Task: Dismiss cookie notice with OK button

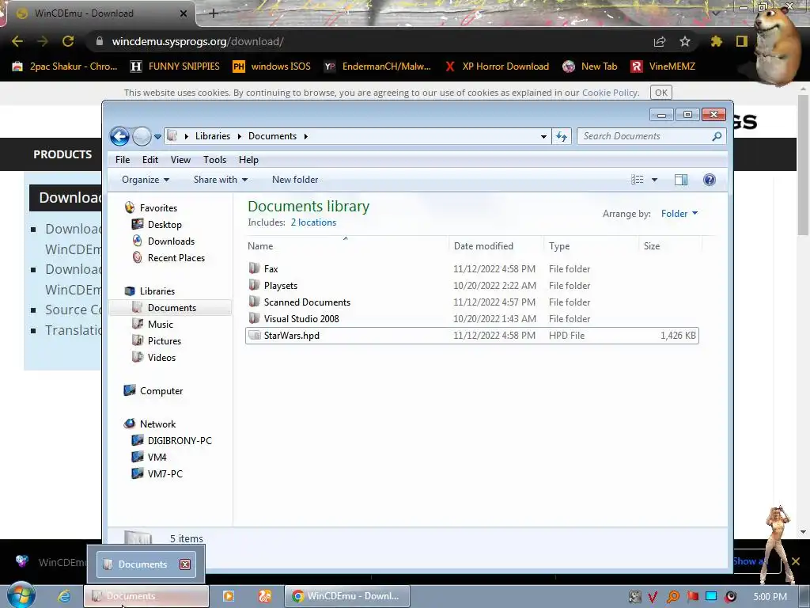Action: [661, 93]
